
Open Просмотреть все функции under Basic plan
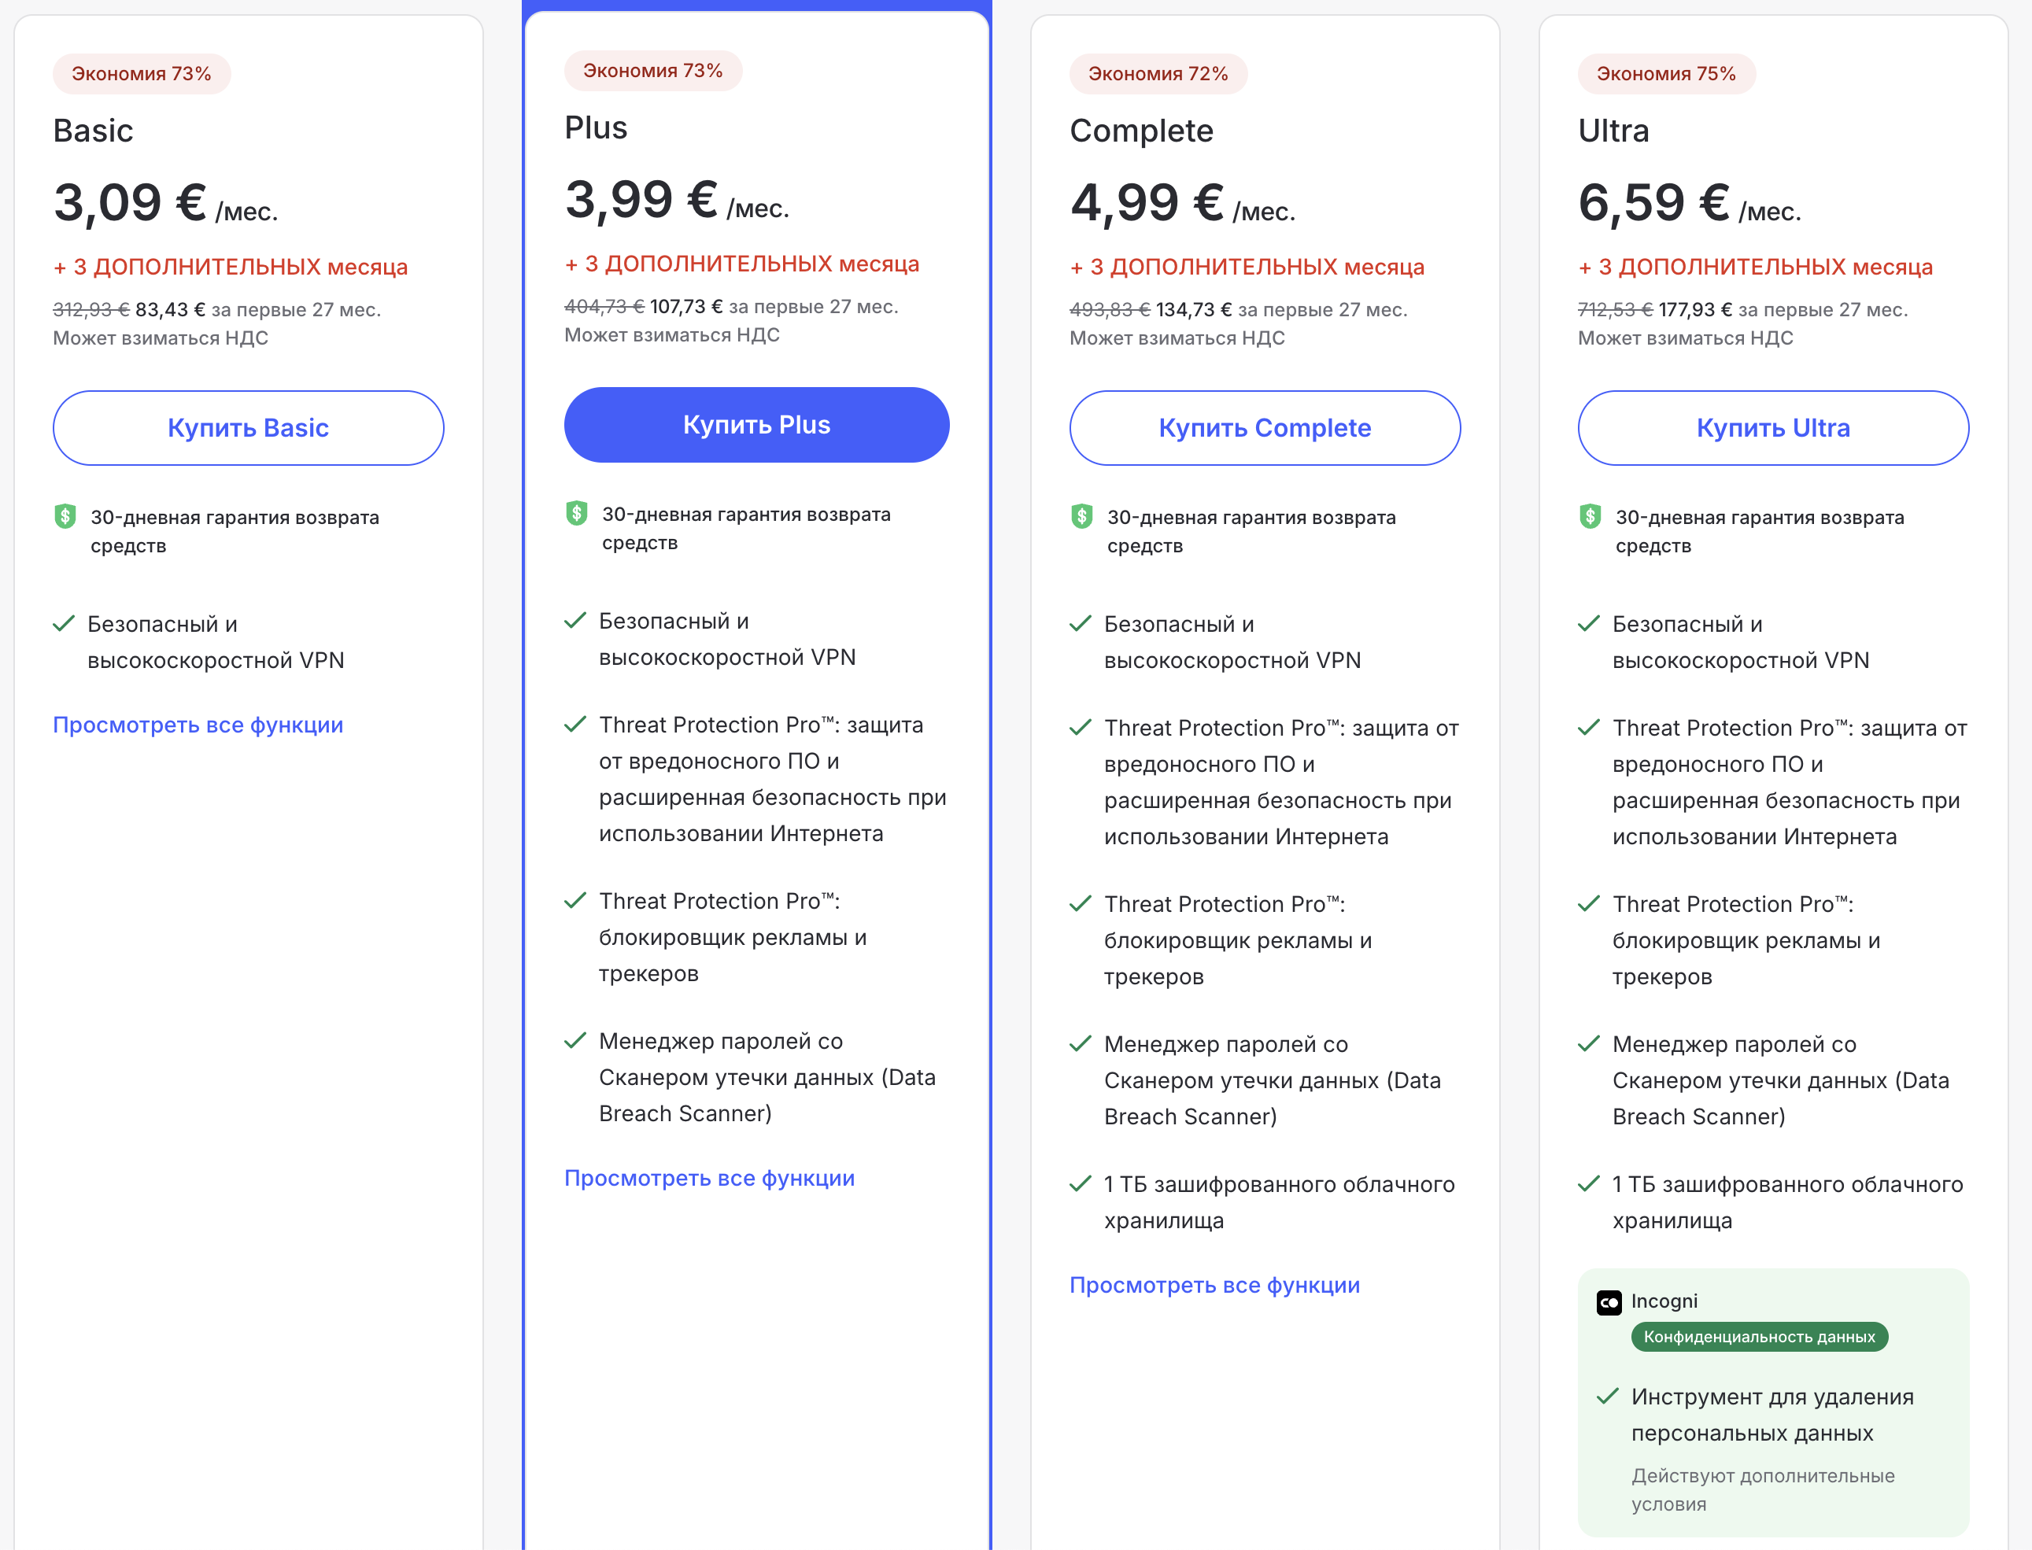(x=198, y=725)
